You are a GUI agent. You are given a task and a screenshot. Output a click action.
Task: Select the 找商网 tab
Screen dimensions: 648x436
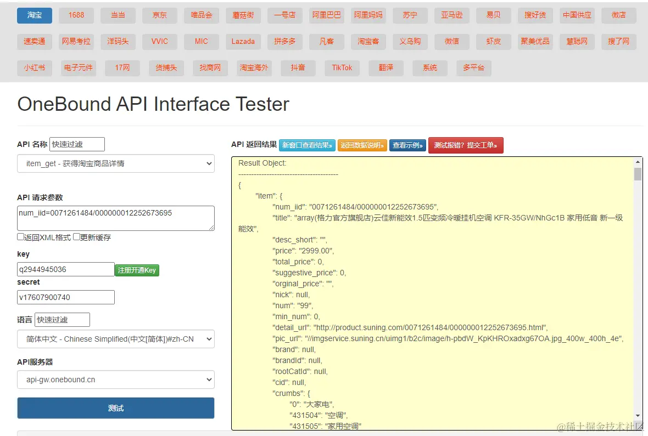coord(210,68)
